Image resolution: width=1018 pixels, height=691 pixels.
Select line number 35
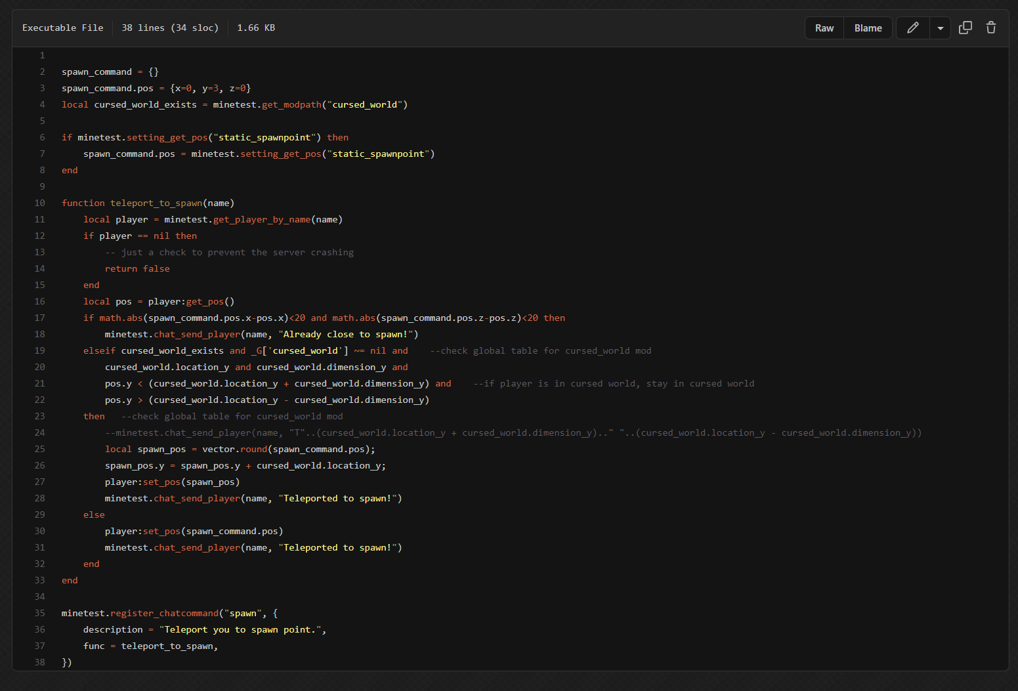pyautogui.click(x=40, y=614)
